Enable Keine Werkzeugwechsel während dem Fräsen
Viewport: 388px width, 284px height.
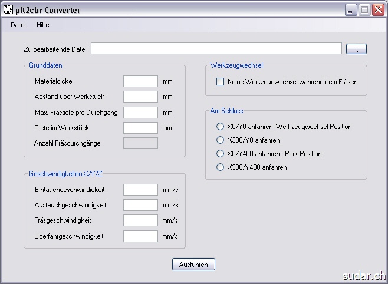tap(220, 81)
